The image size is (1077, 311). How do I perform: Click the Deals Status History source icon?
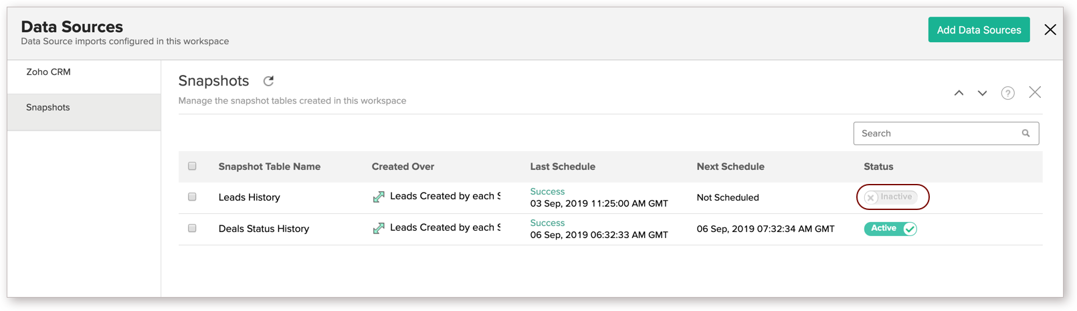point(379,228)
